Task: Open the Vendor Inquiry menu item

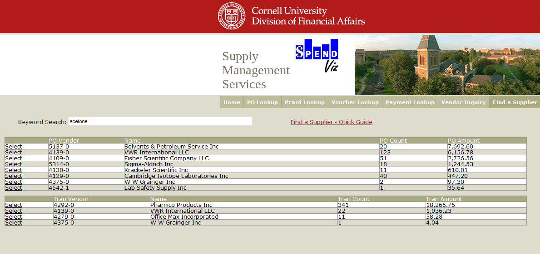Action: click(464, 102)
